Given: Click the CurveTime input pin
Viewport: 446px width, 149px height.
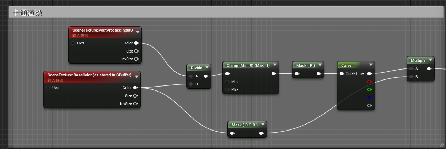Looking at the screenshot, I should pos(342,74).
